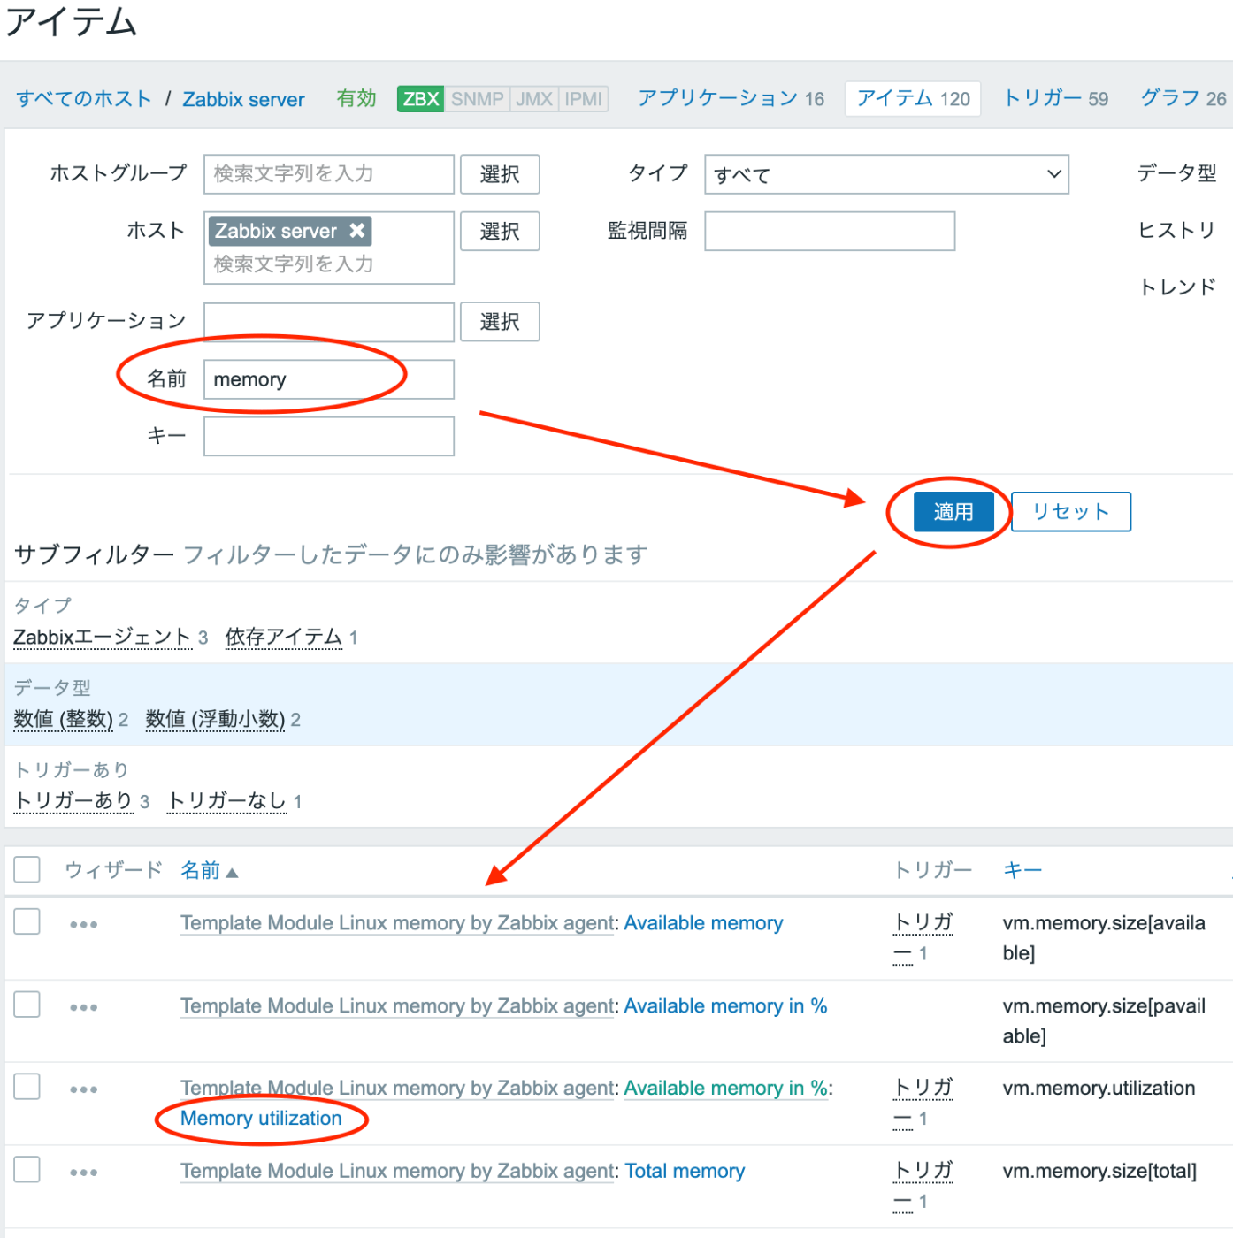
Task: Go to すべてのホスト breadcrumb
Action: (84, 99)
